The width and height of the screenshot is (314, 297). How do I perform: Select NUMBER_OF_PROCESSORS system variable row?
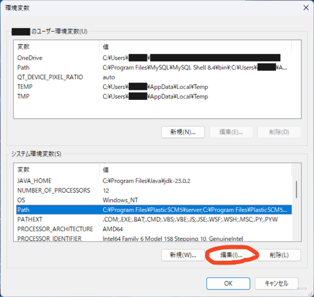point(54,191)
